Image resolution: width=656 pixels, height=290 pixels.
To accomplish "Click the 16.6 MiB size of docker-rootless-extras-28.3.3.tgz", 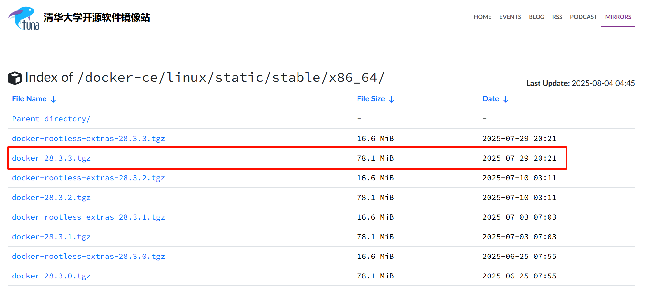I will click(x=375, y=139).
